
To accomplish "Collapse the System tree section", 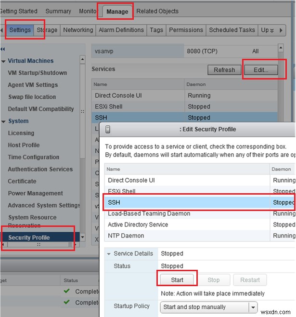I will pyautogui.click(x=3, y=121).
